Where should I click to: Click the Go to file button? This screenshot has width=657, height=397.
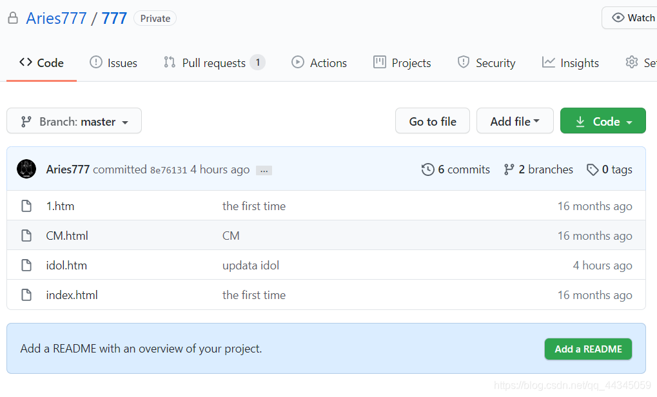click(433, 121)
